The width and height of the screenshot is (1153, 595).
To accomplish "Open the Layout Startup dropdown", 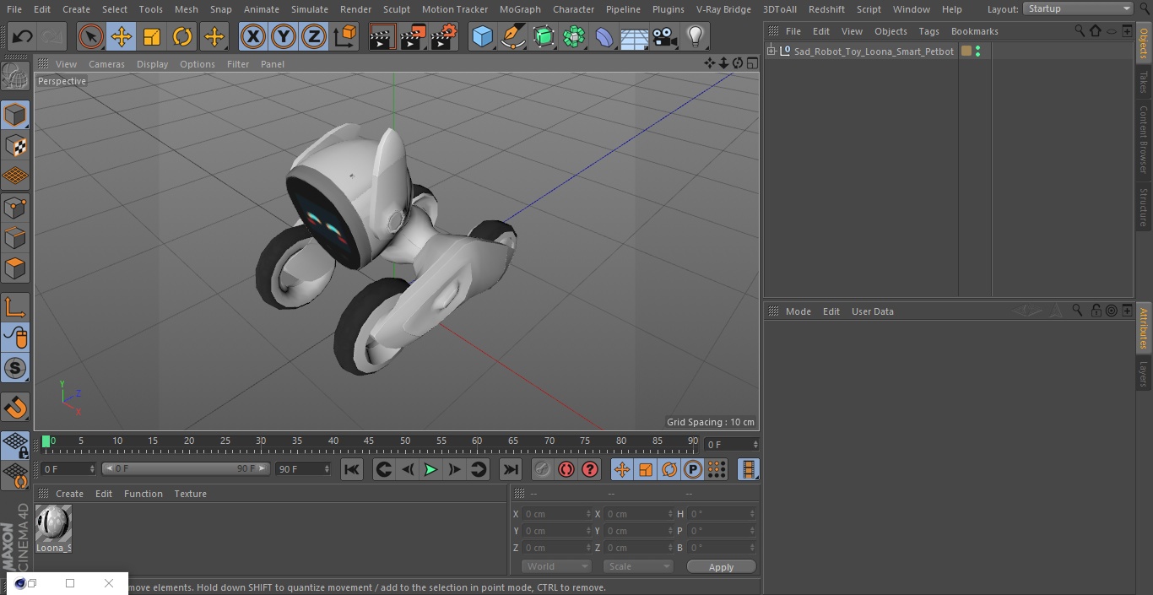I will (x=1078, y=8).
